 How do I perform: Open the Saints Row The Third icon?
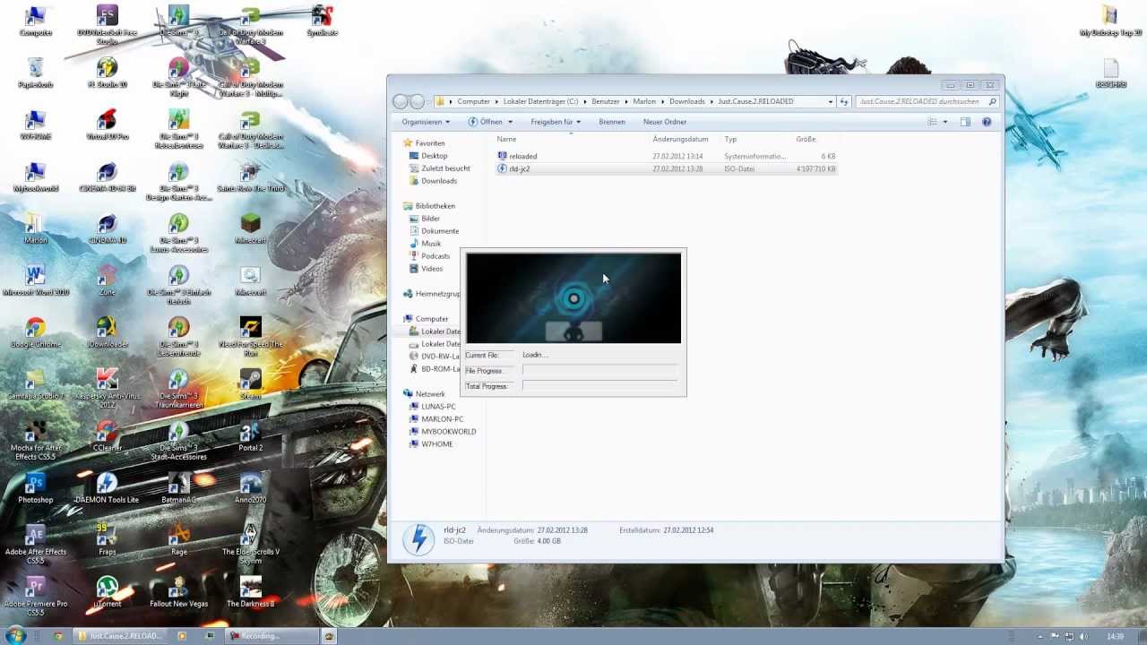250,176
